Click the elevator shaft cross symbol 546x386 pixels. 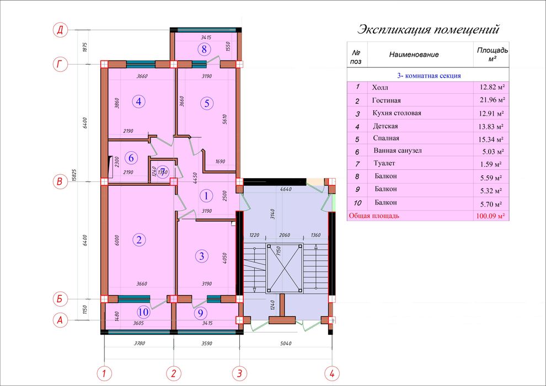[x=285, y=269]
